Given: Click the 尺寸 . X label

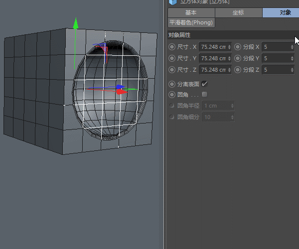Looking at the screenshot, I should click(187, 47).
